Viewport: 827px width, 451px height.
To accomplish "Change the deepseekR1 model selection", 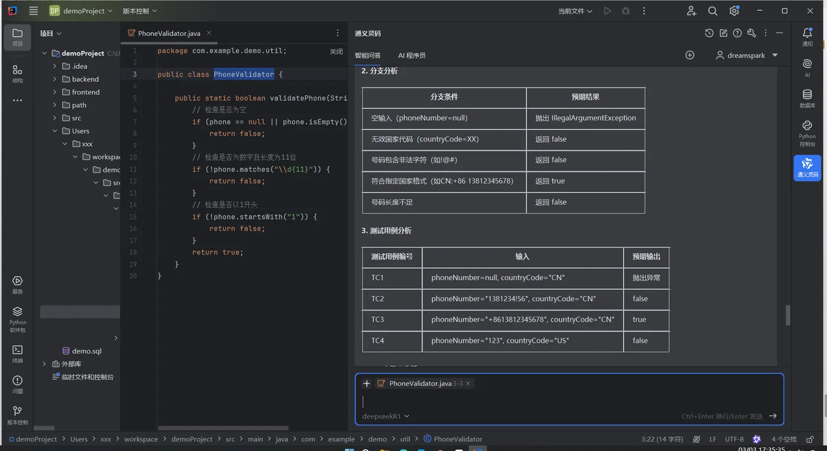I will [x=386, y=416].
